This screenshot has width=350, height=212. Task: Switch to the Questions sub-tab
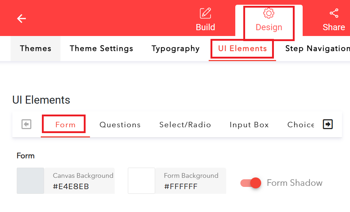click(x=120, y=124)
